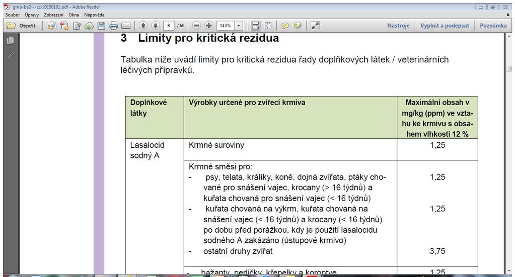Open the Okna menu
Viewport: 515px width, 277px height.
(73, 15)
